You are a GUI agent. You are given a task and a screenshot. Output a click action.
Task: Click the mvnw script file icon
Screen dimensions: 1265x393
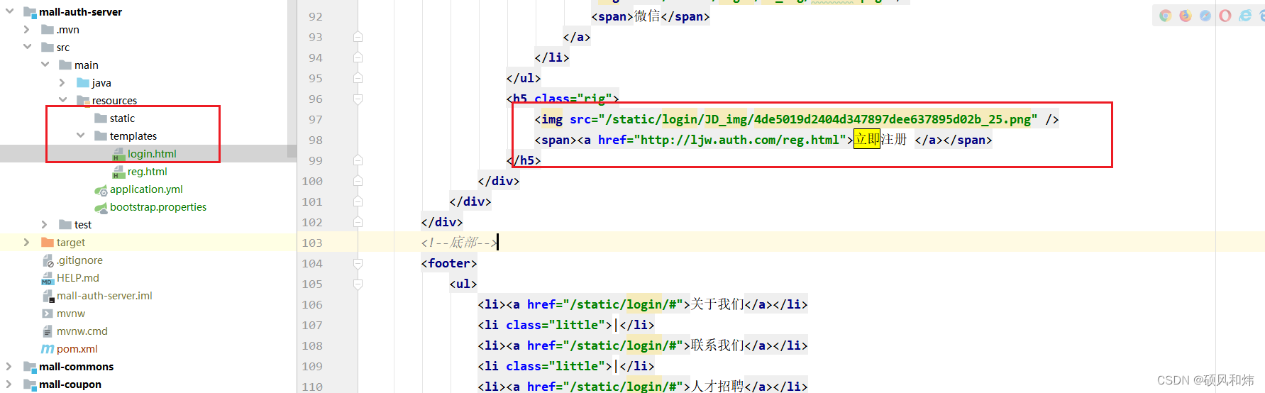48,314
